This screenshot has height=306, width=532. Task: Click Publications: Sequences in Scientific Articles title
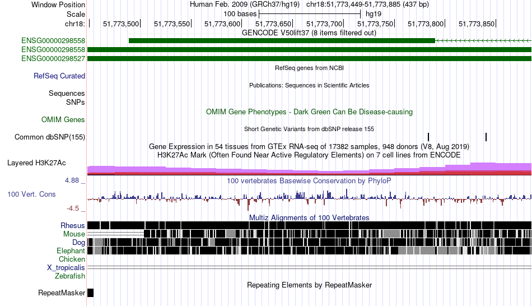click(309, 85)
